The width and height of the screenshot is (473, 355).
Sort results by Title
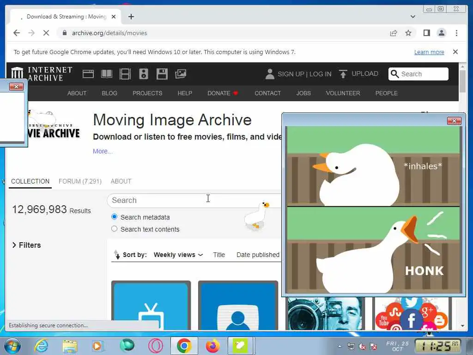[x=219, y=255]
